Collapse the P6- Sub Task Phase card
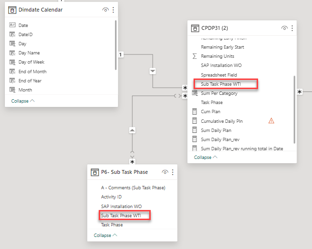Viewport: 312px width, 249px height. coord(105,235)
